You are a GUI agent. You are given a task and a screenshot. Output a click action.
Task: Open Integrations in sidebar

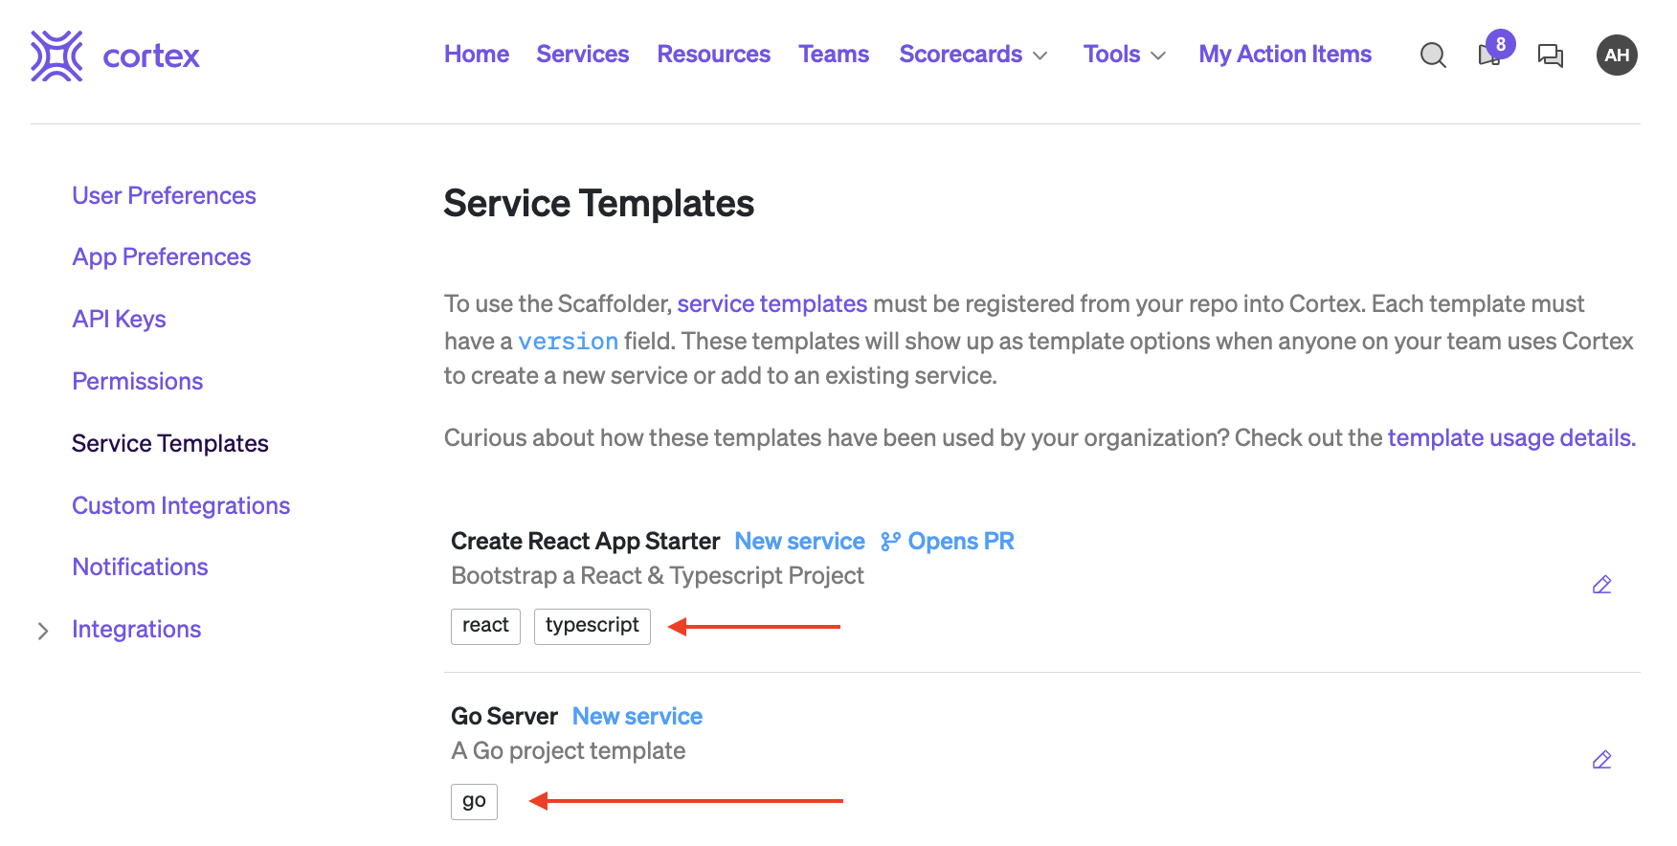[136, 630]
